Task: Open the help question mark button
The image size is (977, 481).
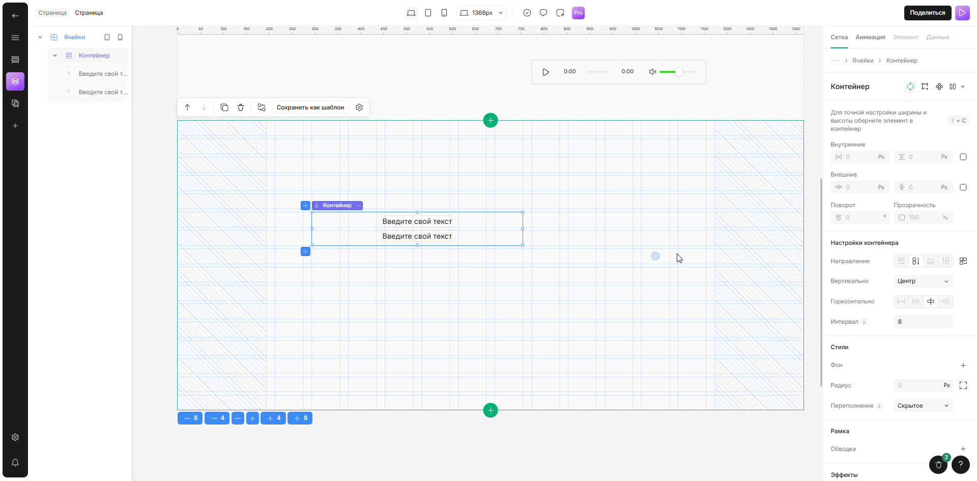Action: pos(960,464)
